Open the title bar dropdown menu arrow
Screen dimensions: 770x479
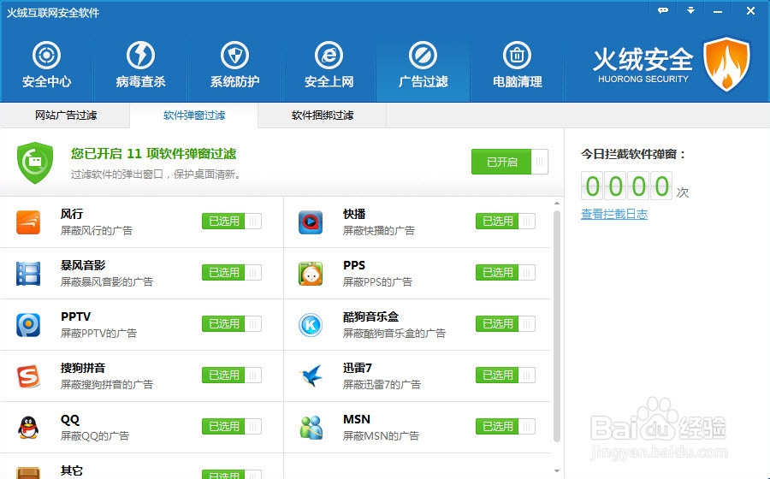tap(690, 10)
